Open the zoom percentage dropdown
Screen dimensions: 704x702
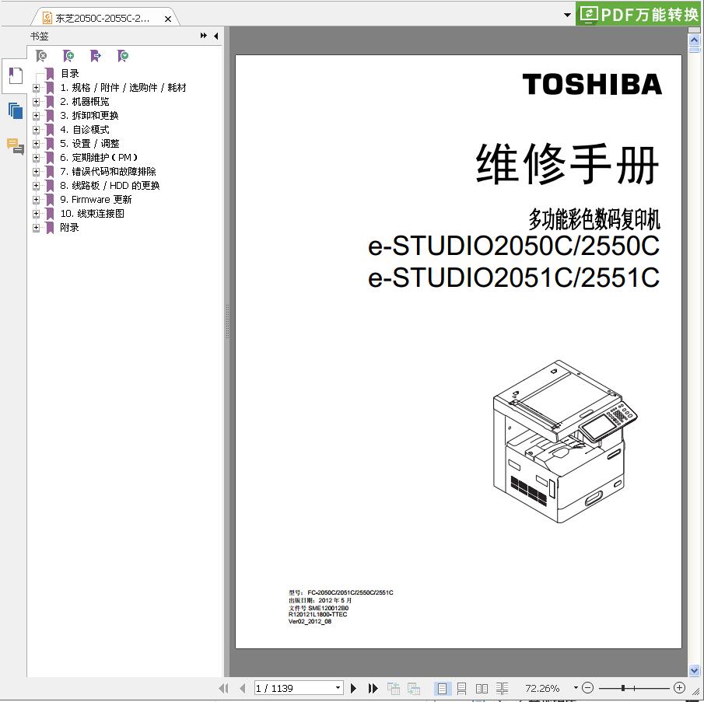[576, 688]
